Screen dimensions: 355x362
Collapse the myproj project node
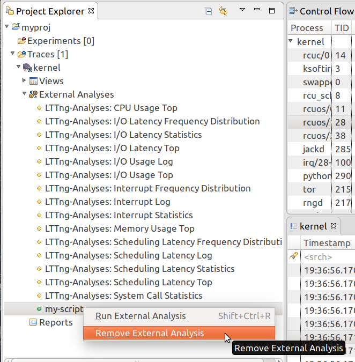6,27
